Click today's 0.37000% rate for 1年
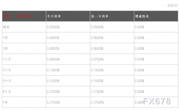The width and height of the screenshot is (179, 111). click(53, 102)
